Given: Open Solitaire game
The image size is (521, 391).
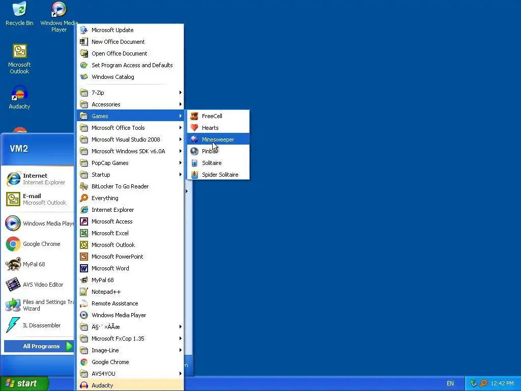Looking at the screenshot, I should point(218,163).
